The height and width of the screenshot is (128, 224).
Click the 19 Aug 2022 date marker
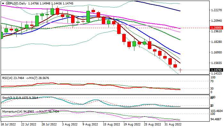[132, 124]
